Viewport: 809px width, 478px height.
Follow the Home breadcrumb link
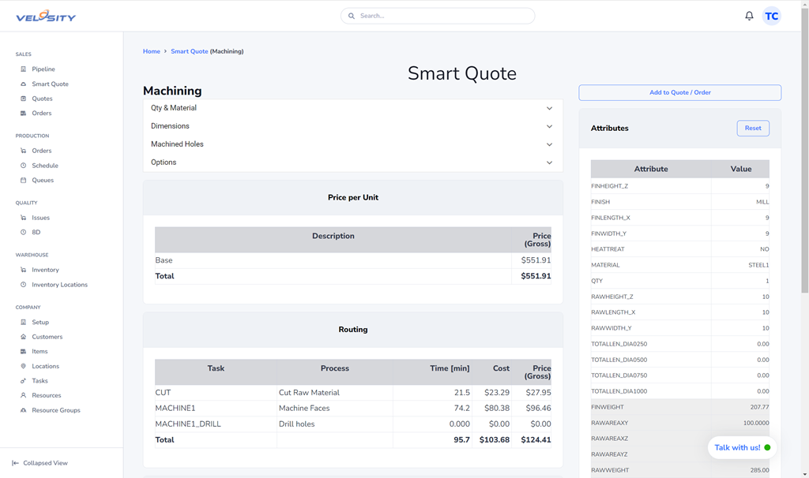[151, 51]
